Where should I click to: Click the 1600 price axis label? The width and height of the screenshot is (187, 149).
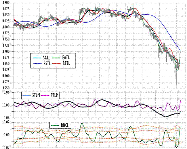[x=6, y=76]
